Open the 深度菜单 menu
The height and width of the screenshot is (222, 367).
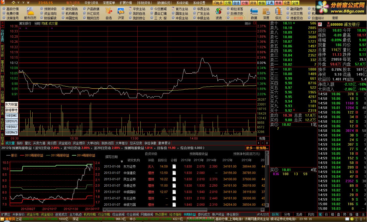pyautogui.click(x=109, y=3)
